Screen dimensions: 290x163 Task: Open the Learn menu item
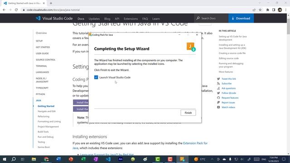point(156,19)
